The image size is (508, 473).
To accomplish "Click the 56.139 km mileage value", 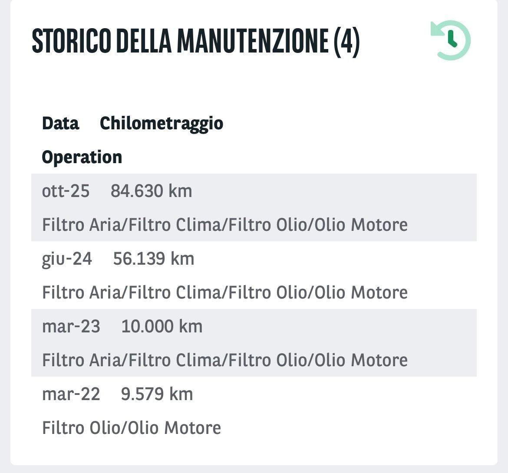I will [153, 259].
